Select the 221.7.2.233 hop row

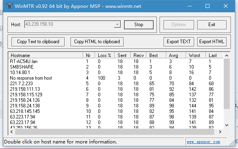pyautogui.click(x=116, y=84)
